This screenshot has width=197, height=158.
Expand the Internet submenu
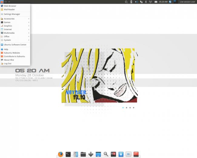tap(15, 29)
